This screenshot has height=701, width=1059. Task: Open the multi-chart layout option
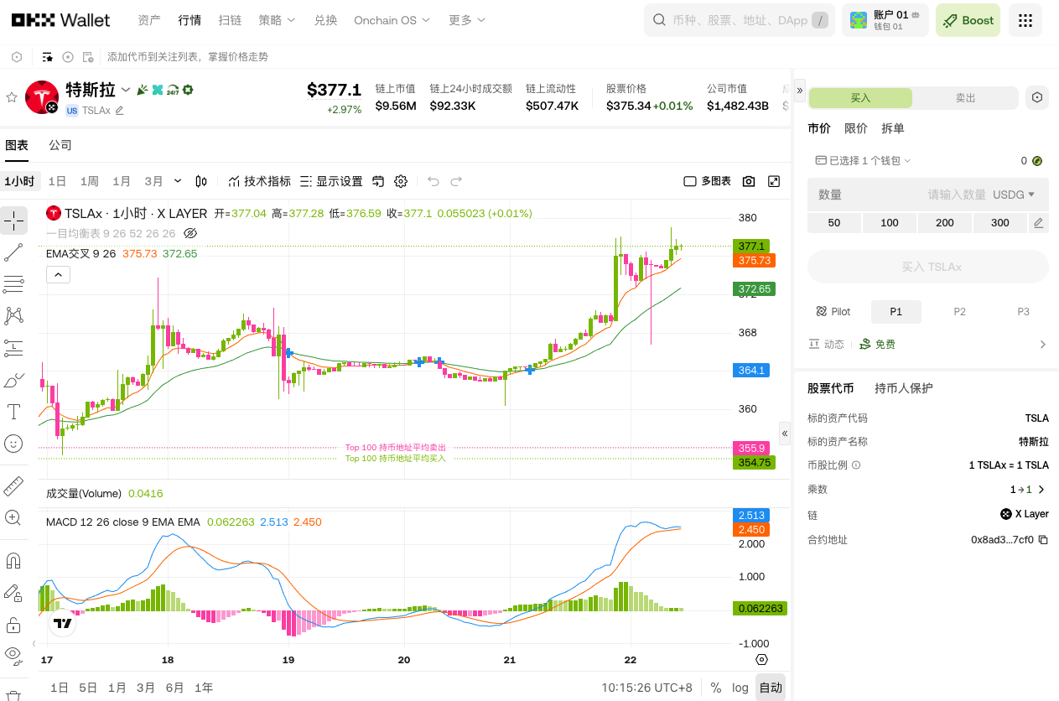707,181
